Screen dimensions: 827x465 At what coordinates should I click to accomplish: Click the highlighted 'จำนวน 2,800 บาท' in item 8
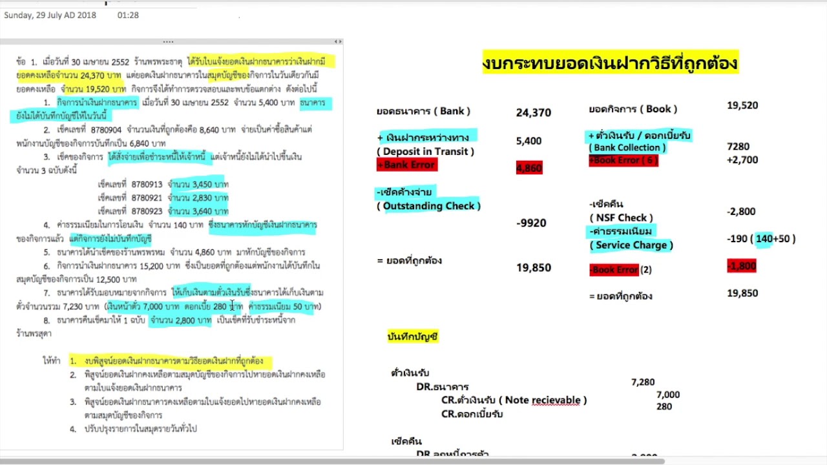[x=181, y=320]
